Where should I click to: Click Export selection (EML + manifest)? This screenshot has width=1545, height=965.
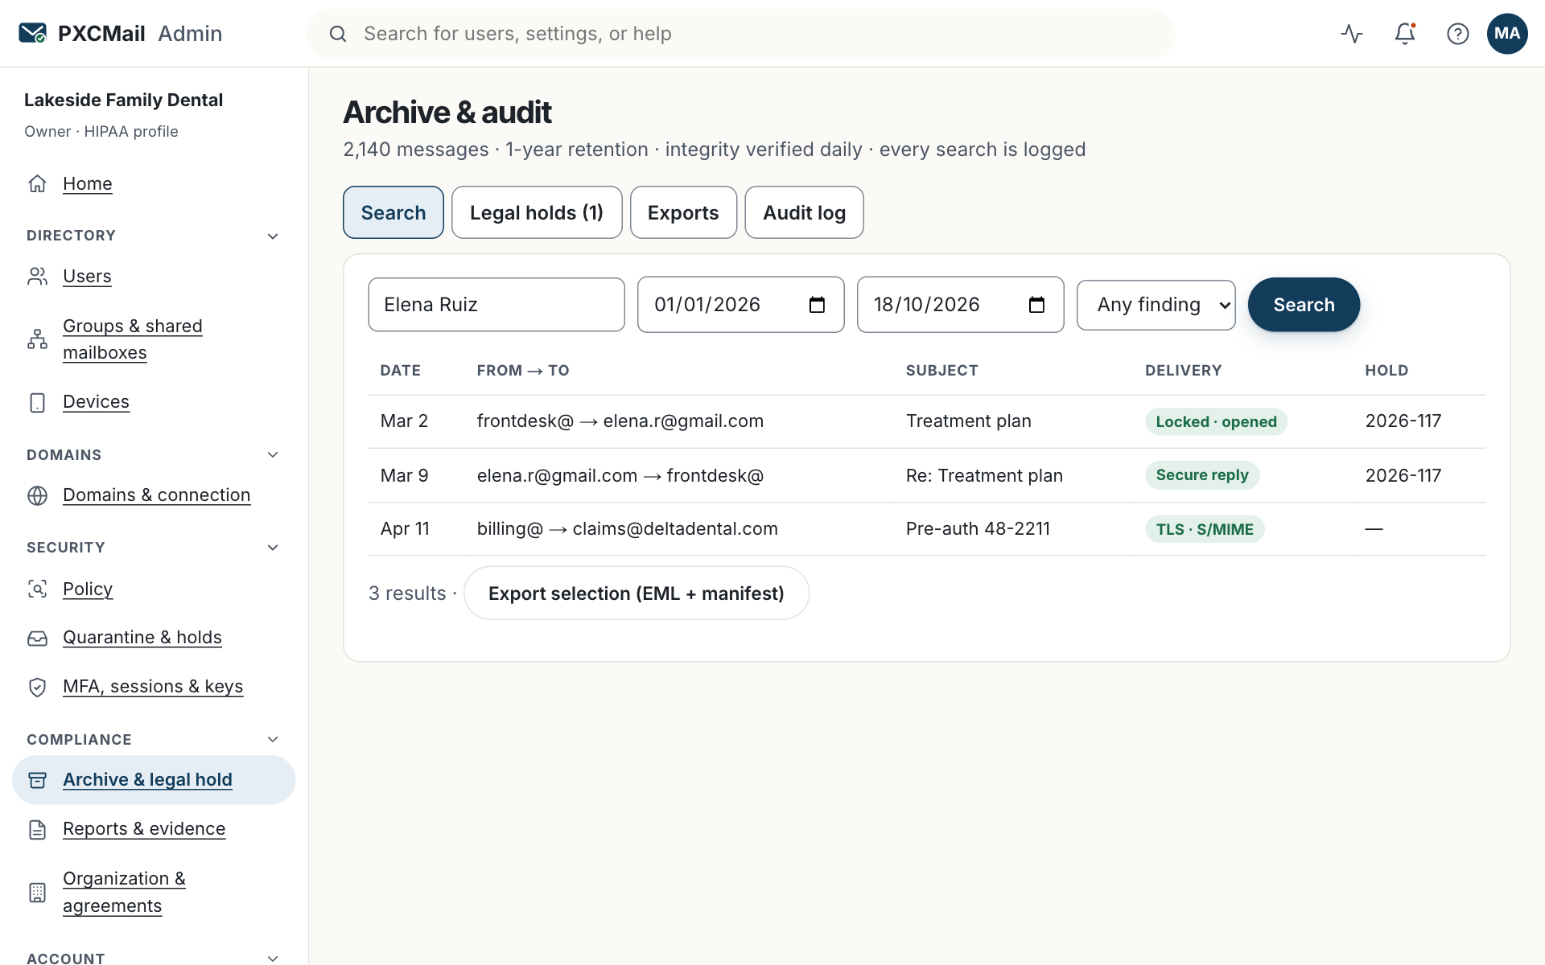coord(636,593)
